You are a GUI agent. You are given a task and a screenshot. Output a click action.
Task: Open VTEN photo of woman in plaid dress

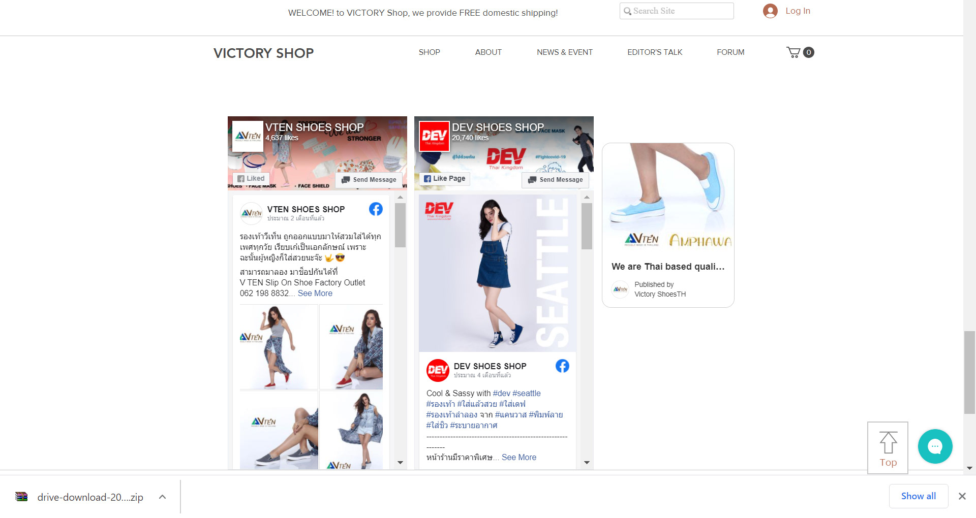coord(351,430)
